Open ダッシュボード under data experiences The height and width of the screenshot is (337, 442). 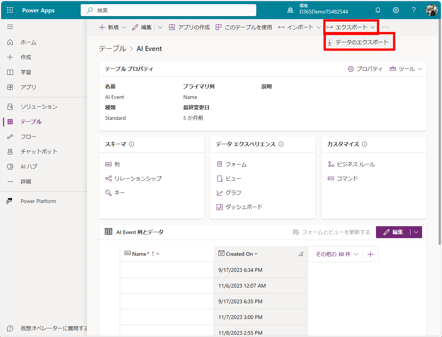tap(239, 207)
